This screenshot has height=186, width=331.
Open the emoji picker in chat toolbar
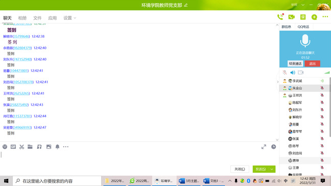click(x=5, y=147)
